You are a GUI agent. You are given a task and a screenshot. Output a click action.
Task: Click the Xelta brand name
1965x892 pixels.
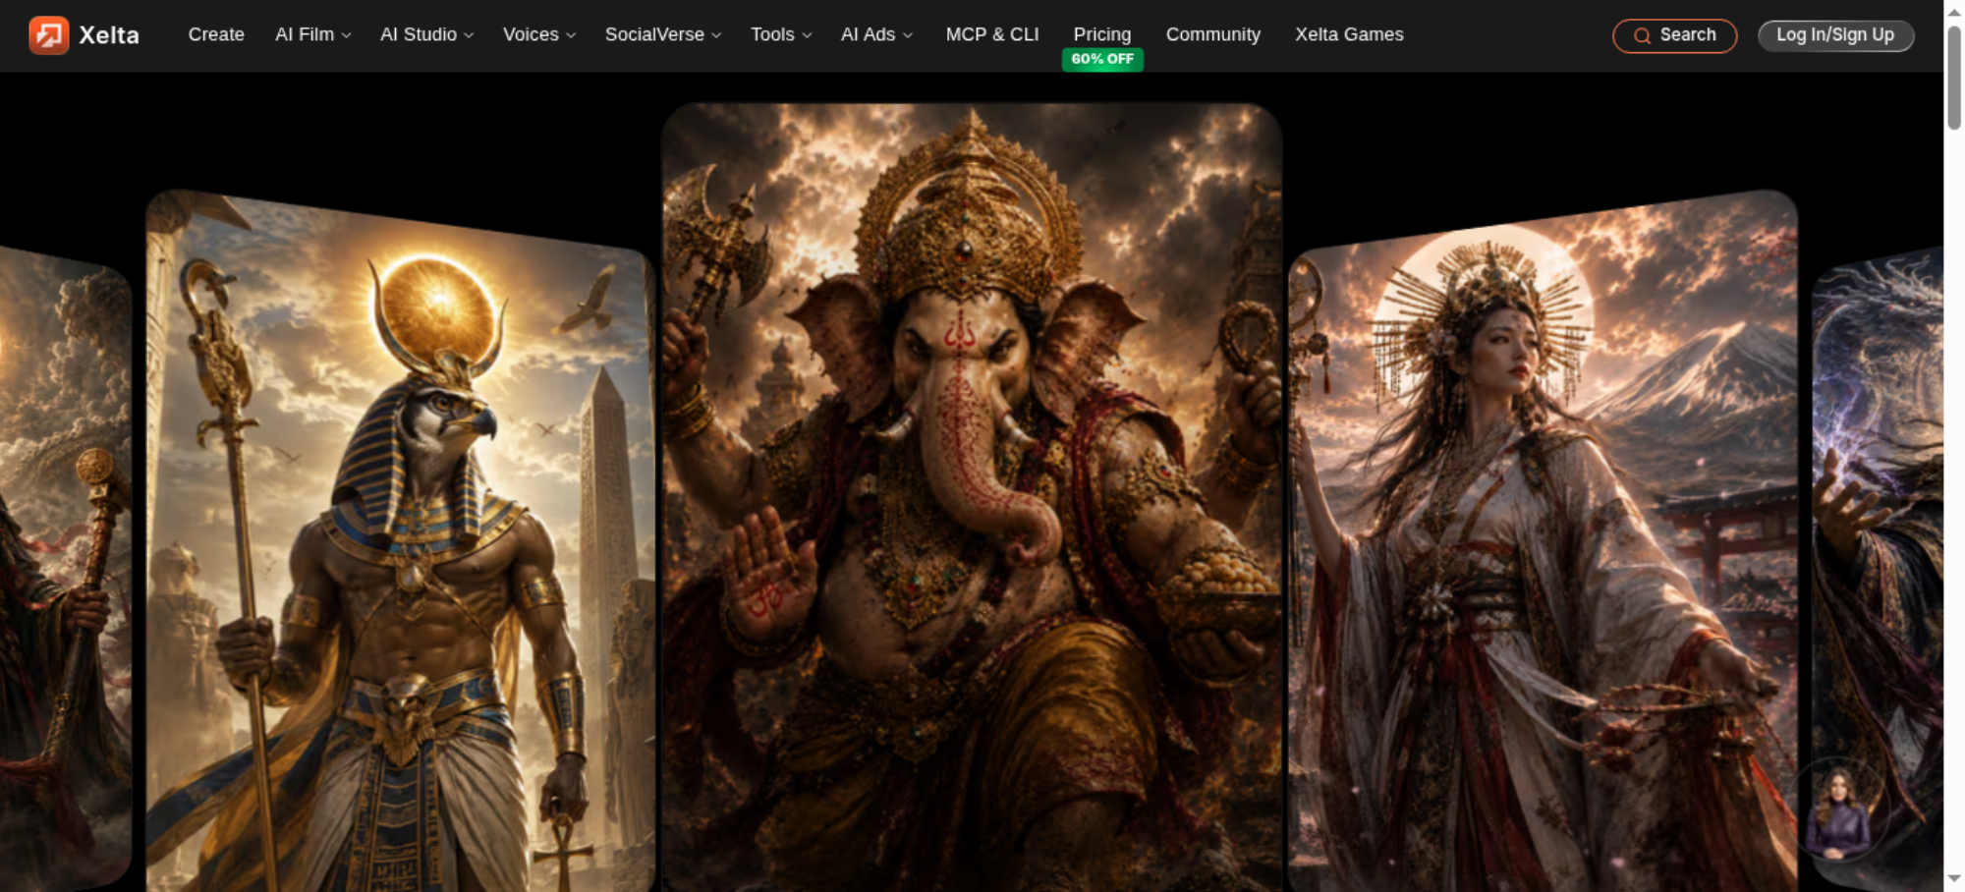click(x=109, y=35)
